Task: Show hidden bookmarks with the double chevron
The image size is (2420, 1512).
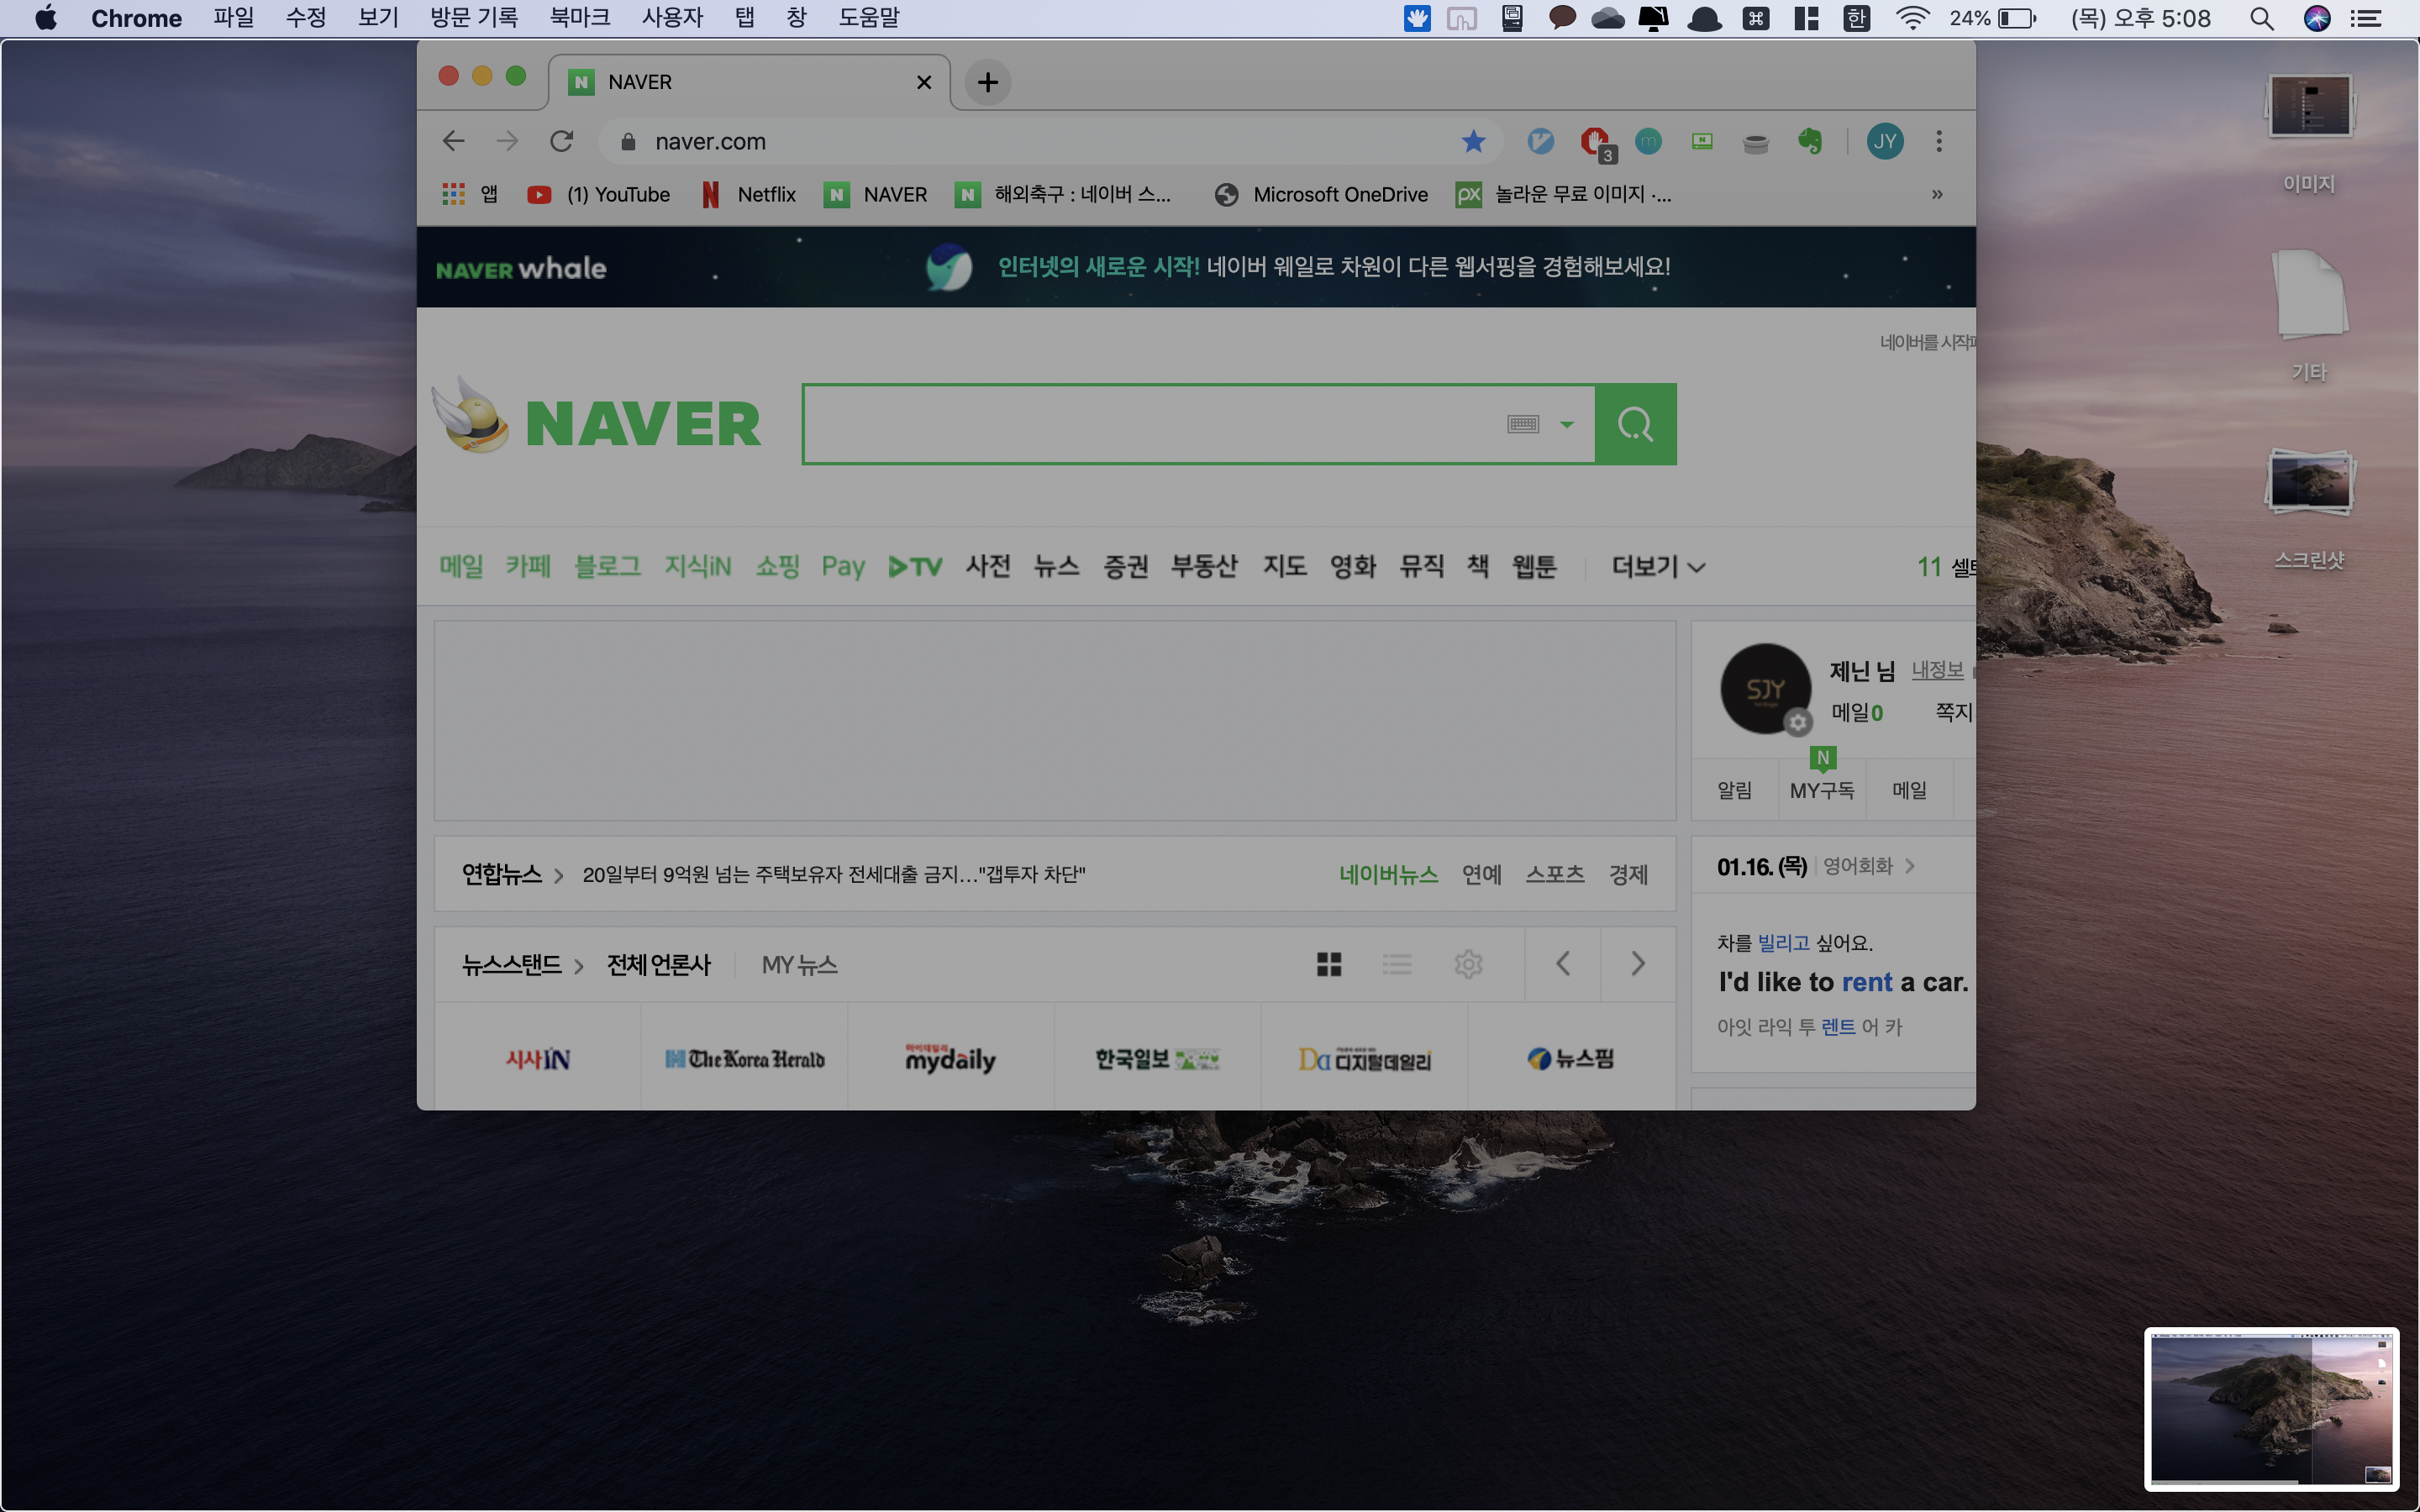Action: pos(1937,194)
